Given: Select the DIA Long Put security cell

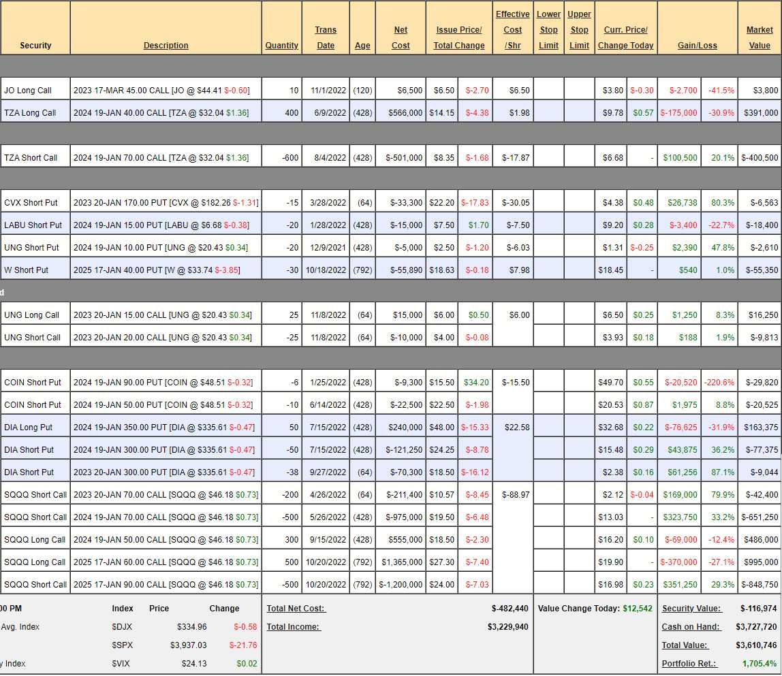Looking at the screenshot, I should pyautogui.click(x=31, y=428).
